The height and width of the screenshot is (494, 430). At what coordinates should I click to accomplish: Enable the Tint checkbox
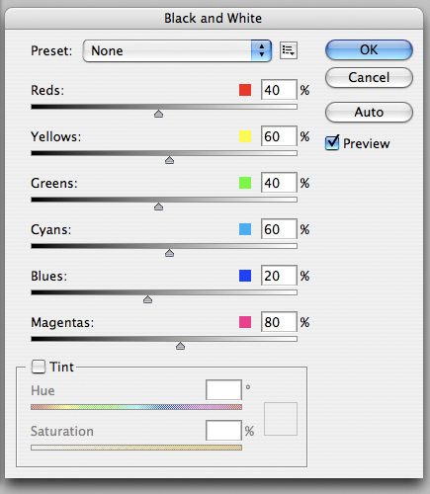coord(39,367)
